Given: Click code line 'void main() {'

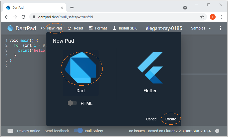Looking at the screenshot, I should [24, 40].
